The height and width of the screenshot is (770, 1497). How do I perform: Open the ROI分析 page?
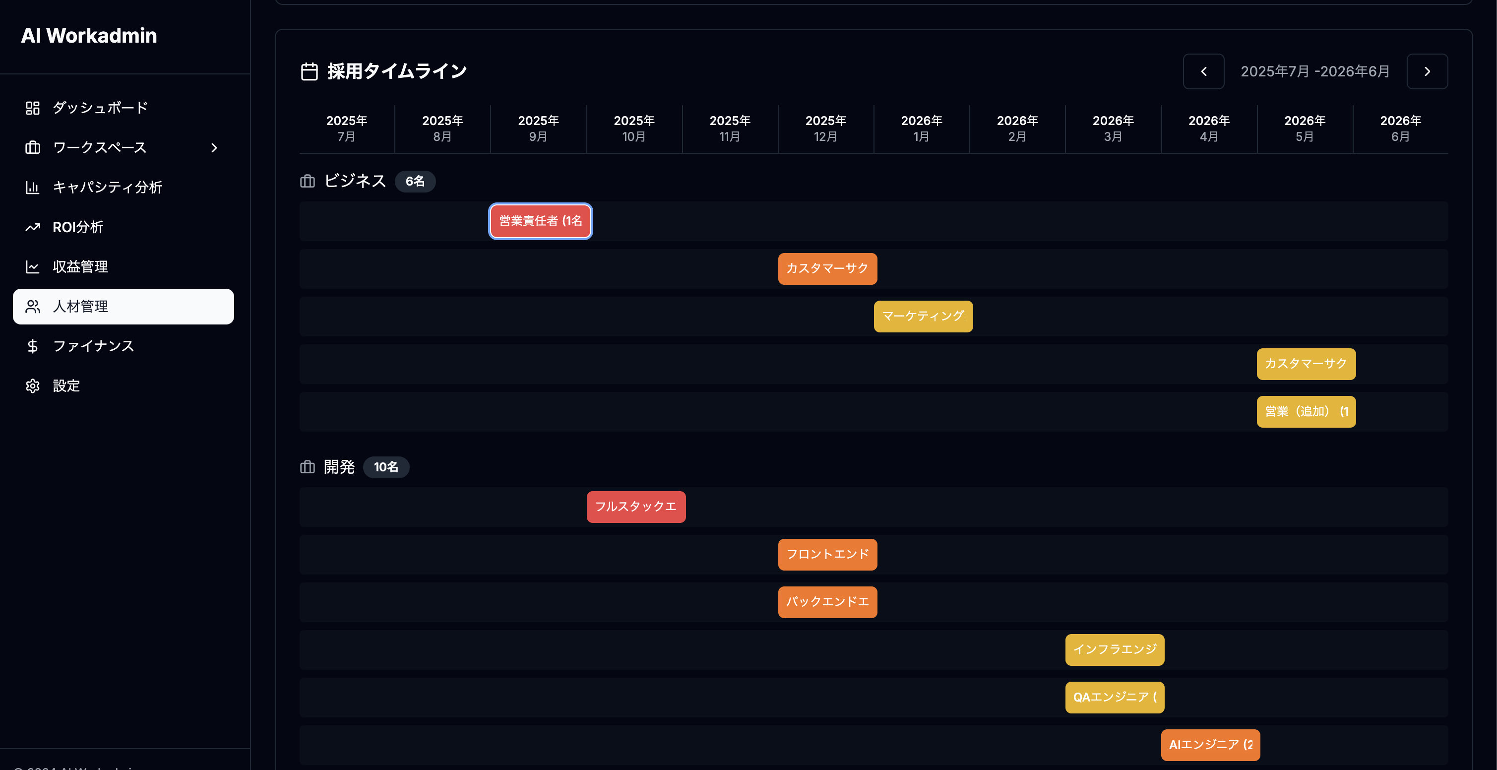[x=123, y=227]
